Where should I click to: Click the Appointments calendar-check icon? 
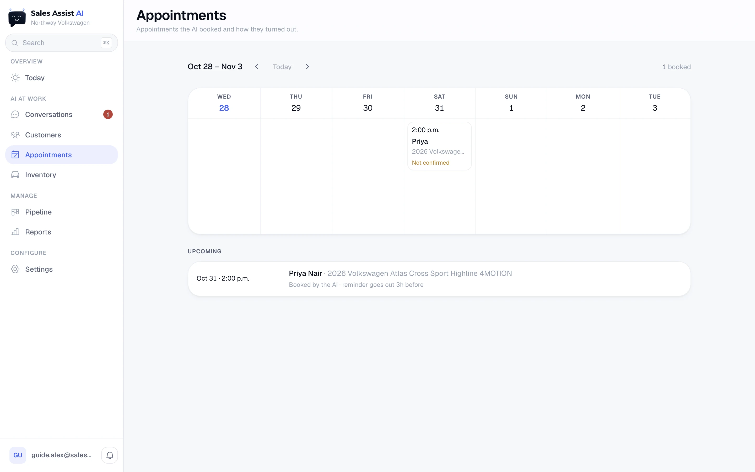[15, 155]
